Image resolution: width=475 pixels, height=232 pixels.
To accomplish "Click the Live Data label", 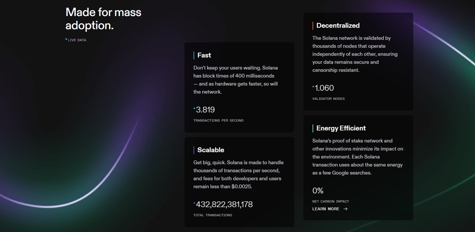I will (77, 40).
